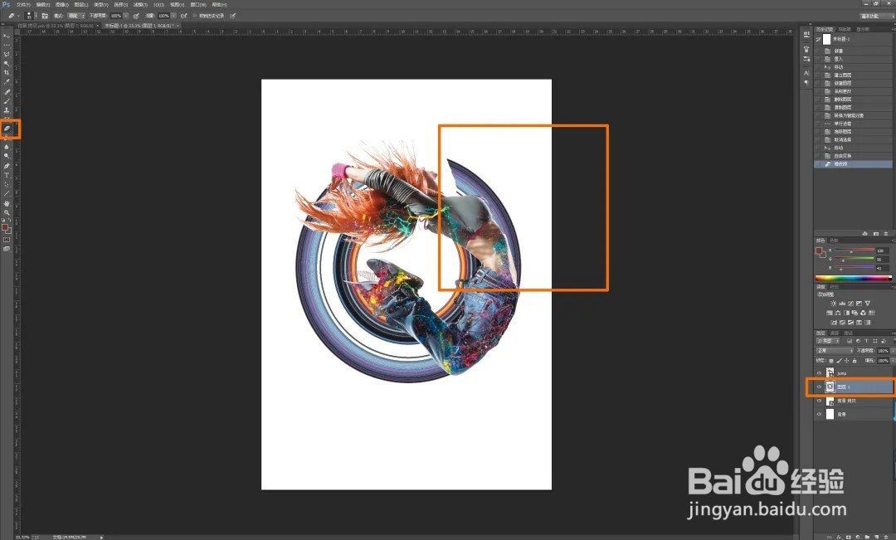
Task: Add a Levels adjustment layer
Action: point(842,304)
